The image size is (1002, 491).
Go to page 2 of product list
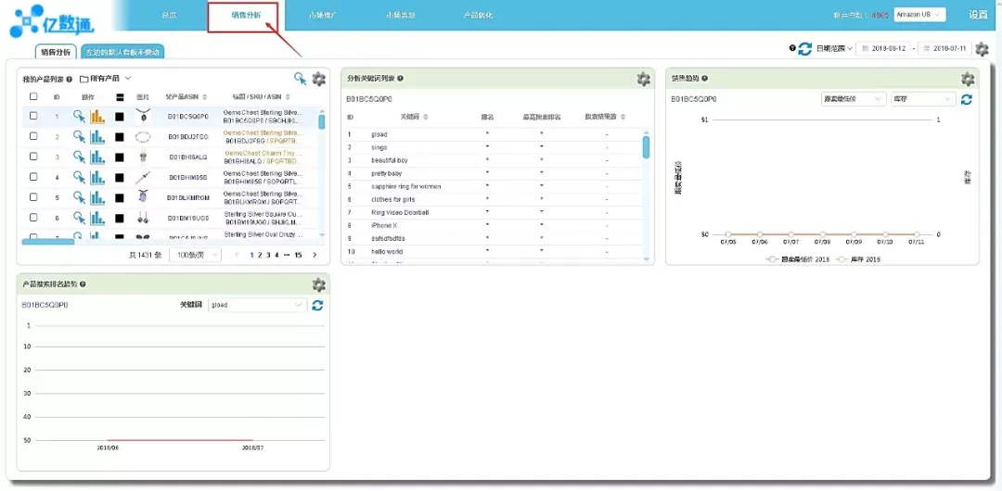[260, 255]
